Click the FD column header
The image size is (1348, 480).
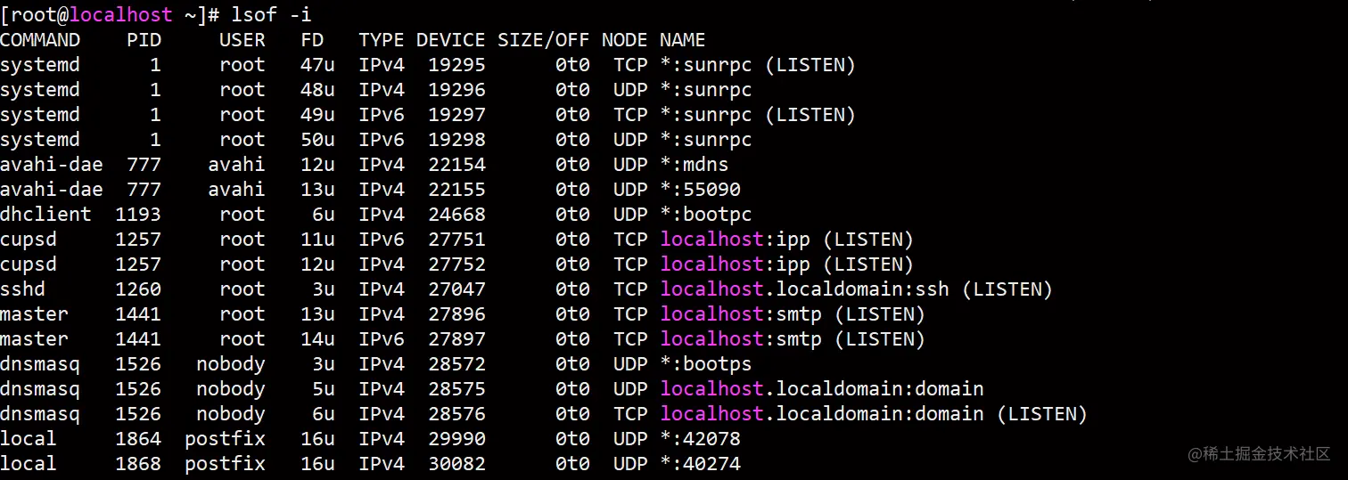312,40
